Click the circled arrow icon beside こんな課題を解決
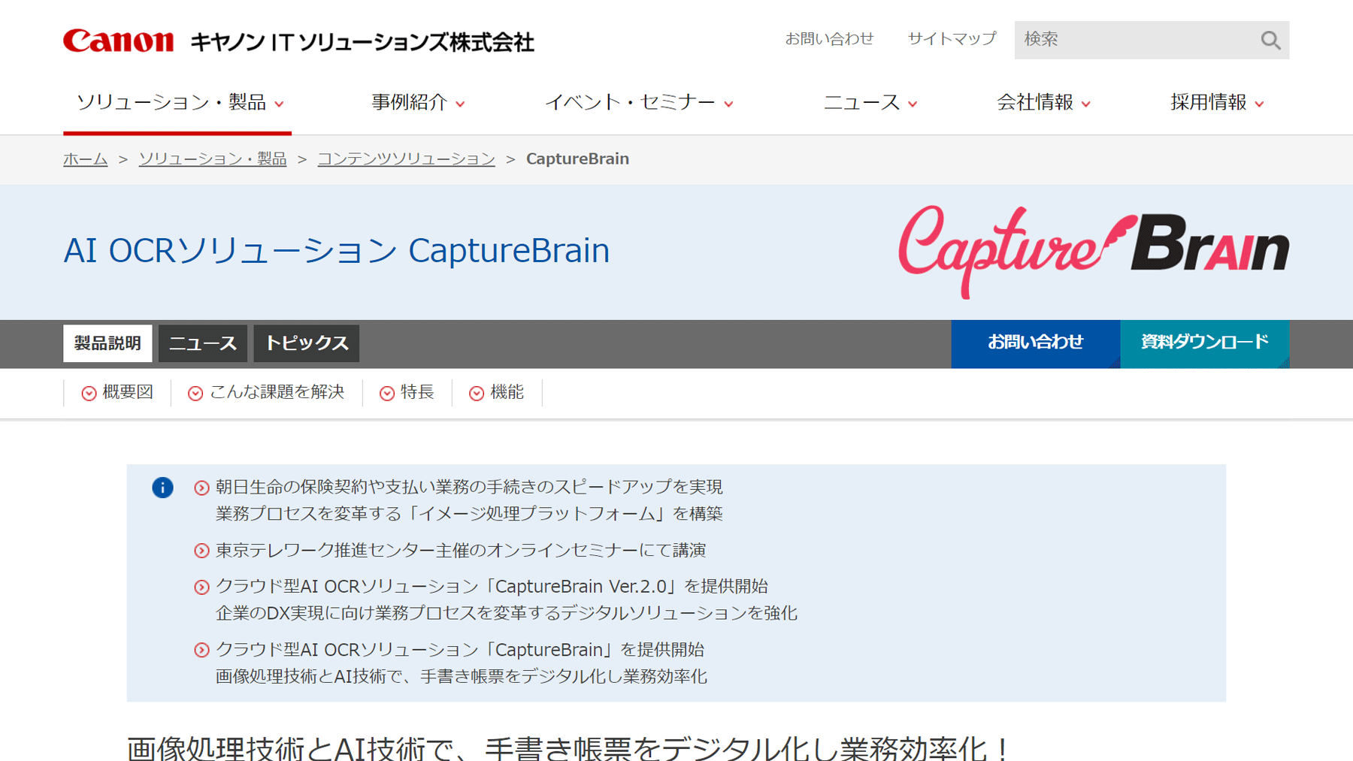 click(x=195, y=393)
